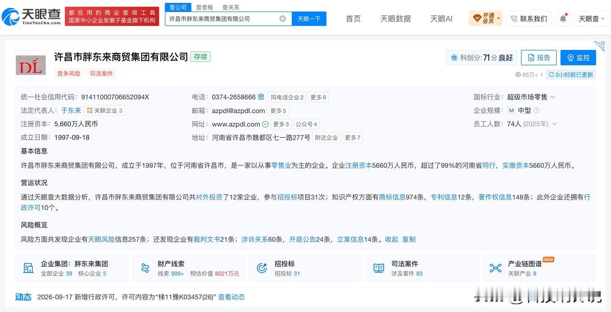Collapse the summary with 收起
Screen dimensions: 611x312
coord(391,239)
